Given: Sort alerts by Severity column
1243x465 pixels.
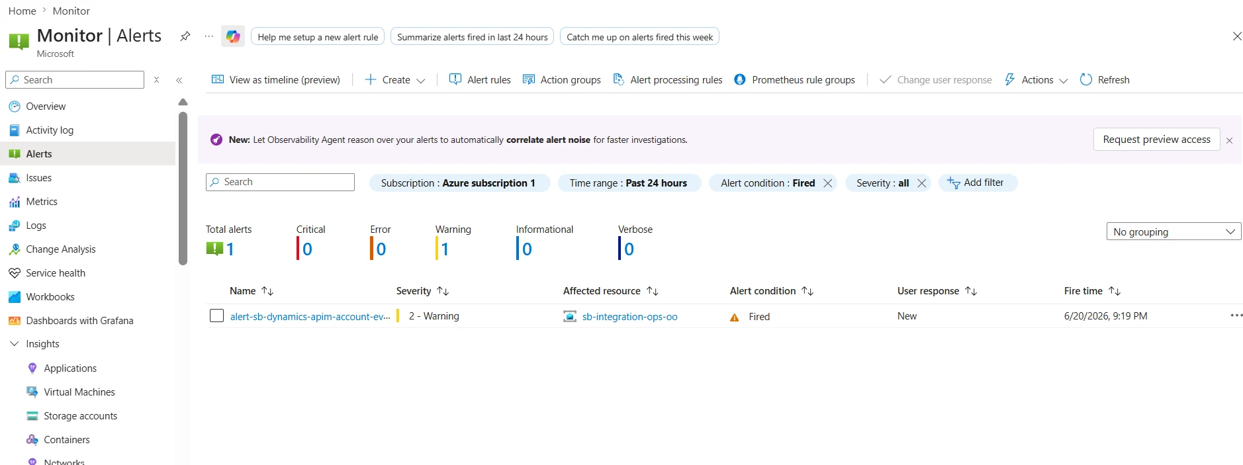Looking at the screenshot, I should [x=422, y=291].
